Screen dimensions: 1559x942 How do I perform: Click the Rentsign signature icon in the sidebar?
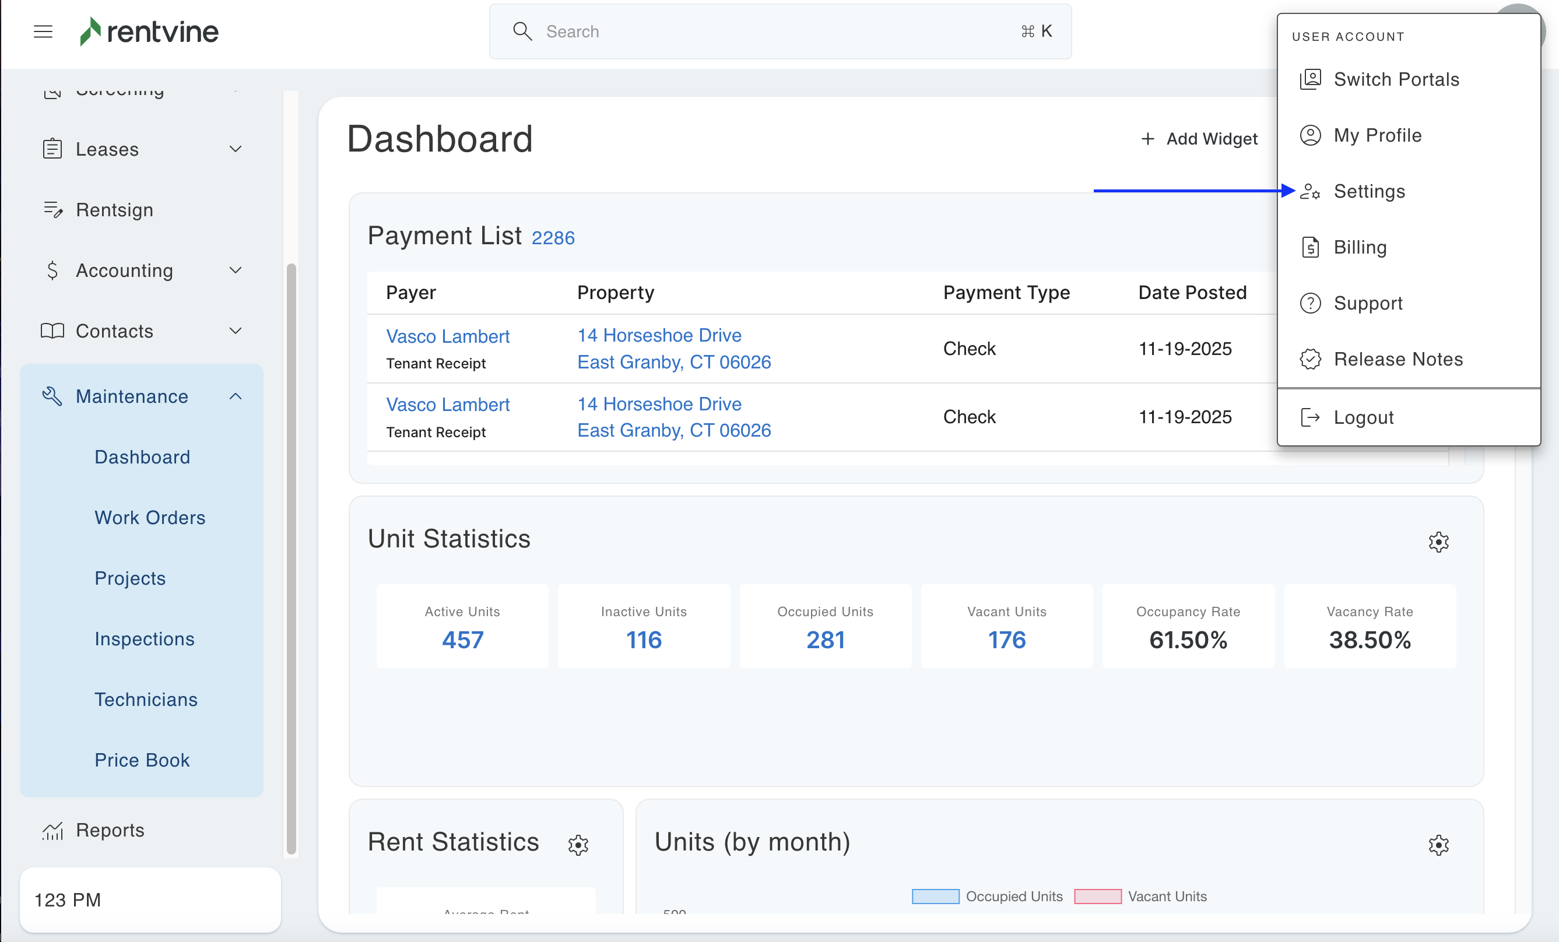[52, 209]
